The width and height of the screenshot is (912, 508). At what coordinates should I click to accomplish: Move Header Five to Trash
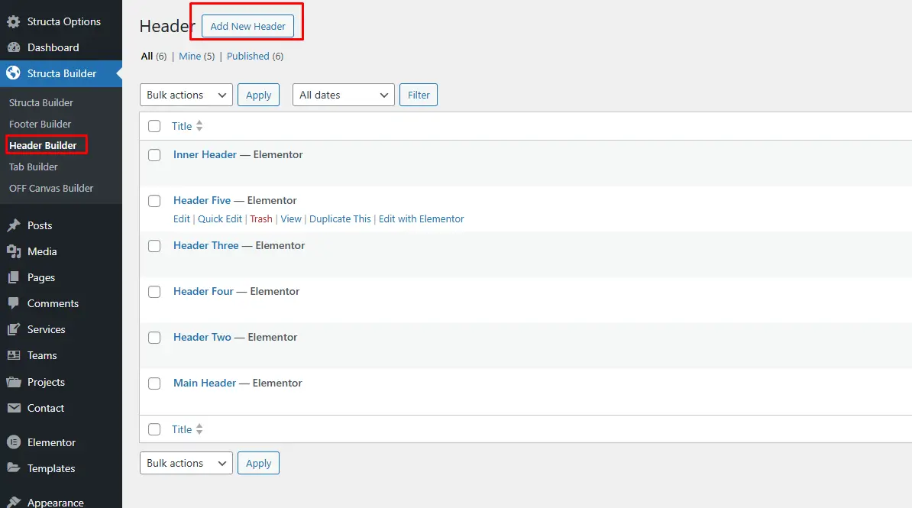point(261,218)
